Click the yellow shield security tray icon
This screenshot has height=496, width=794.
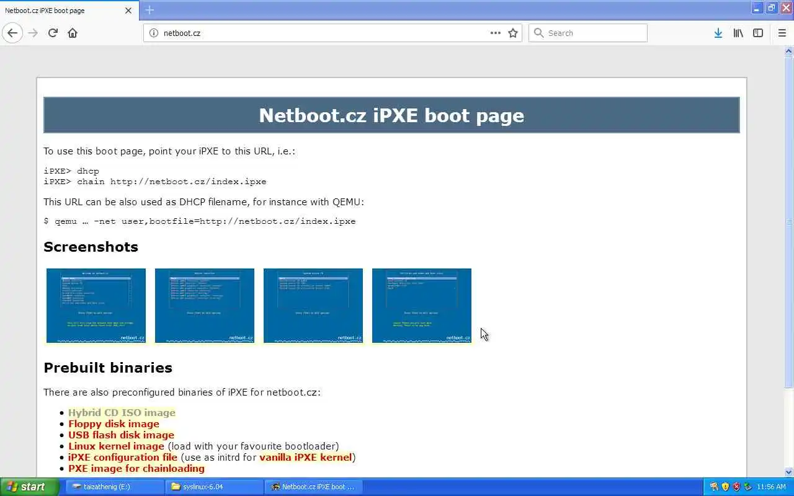[x=725, y=487]
